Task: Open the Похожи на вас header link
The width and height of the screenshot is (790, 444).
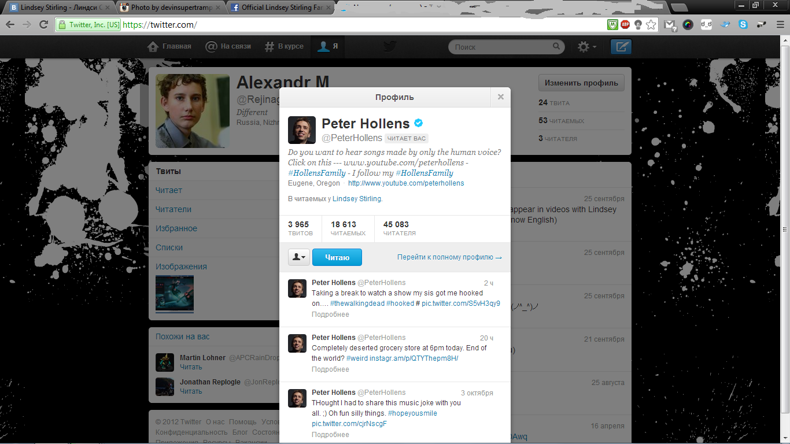Action: 183,336
